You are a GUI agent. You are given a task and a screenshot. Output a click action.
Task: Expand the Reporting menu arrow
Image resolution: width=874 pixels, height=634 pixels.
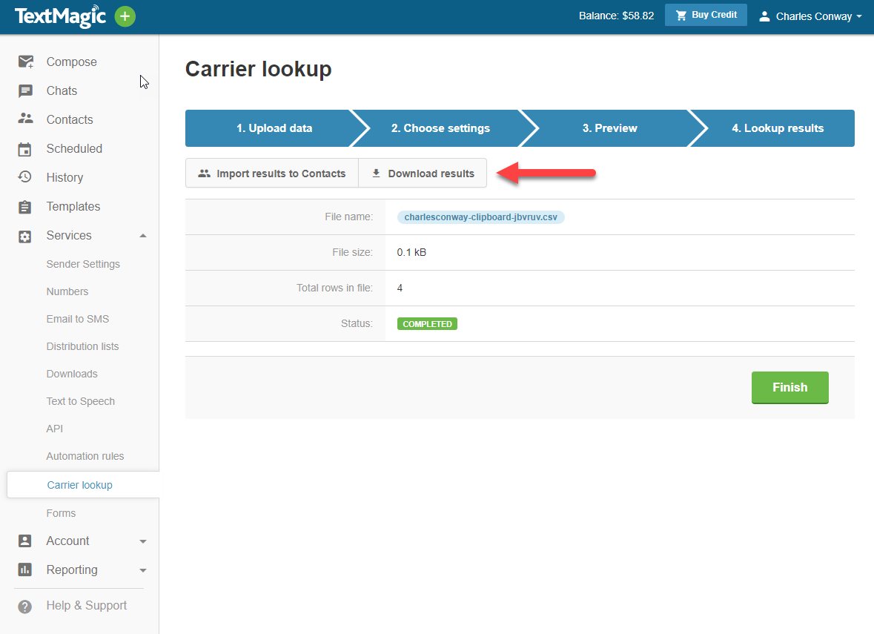tap(143, 570)
